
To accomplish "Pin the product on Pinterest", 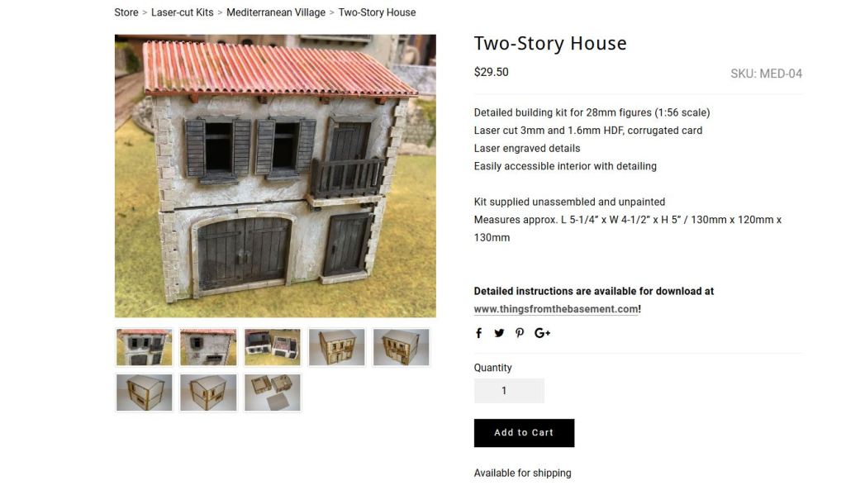I will [520, 333].
